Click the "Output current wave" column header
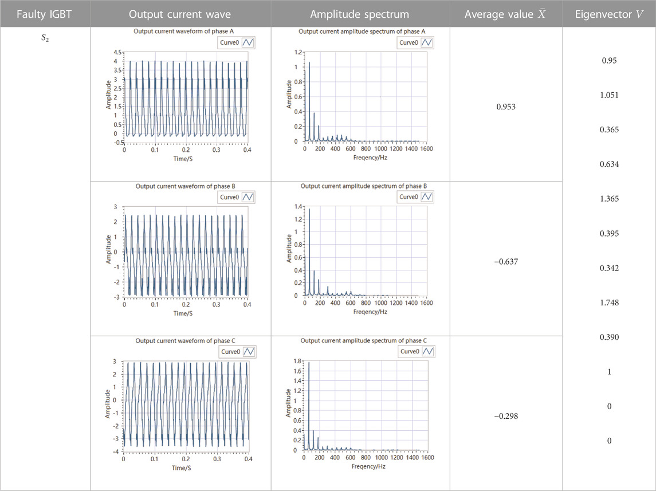The width and height of the screenshot is (656, 491). pyautogui.click(x=180, y=14)
